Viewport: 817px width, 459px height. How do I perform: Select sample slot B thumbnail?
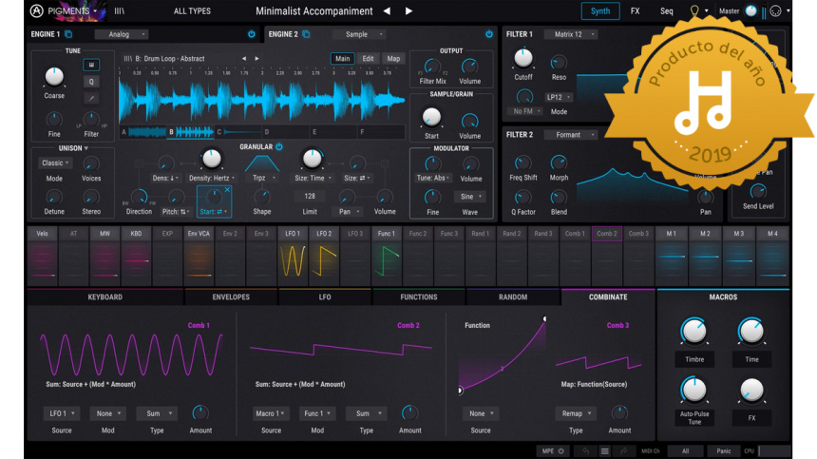tap(191, 132)
